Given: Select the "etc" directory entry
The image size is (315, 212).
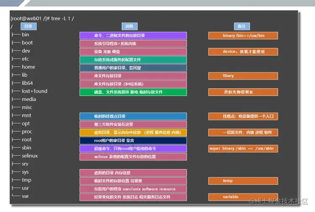Looking at the screenshot, I should (25, 59).
